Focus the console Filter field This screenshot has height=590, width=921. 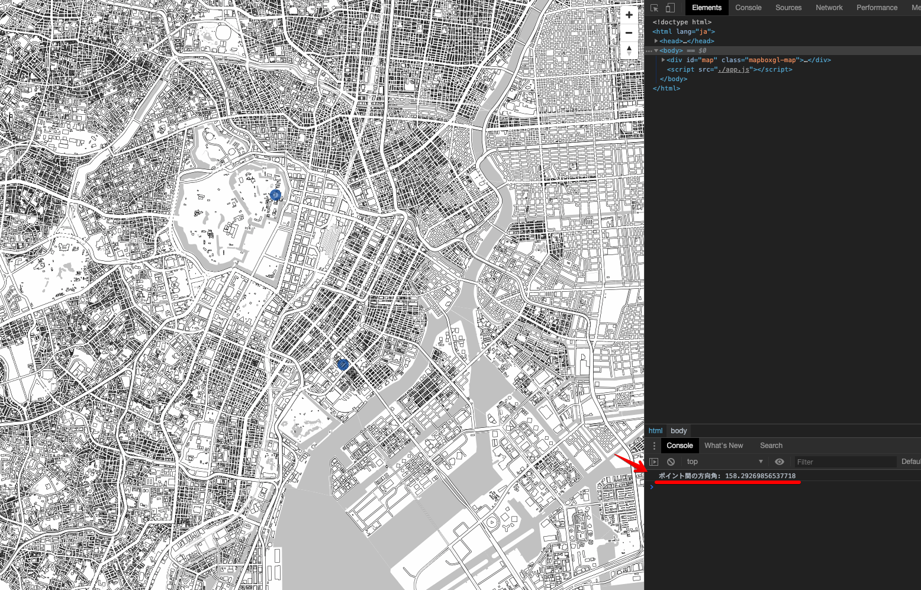pos(845,462)
